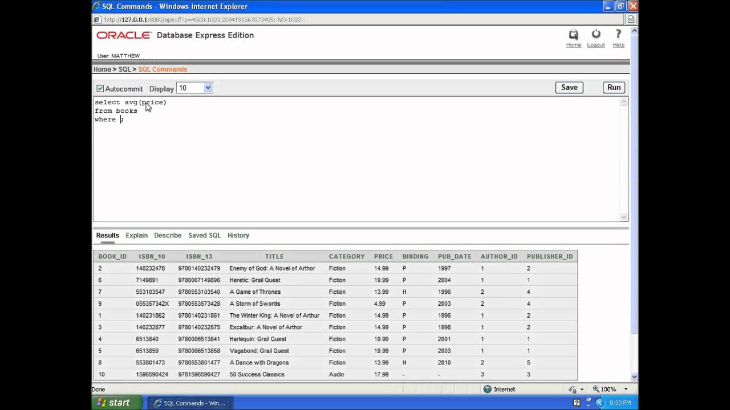This screenshot has width=730, height=410.
Task: Click the Run button
Action: [614, 87]
